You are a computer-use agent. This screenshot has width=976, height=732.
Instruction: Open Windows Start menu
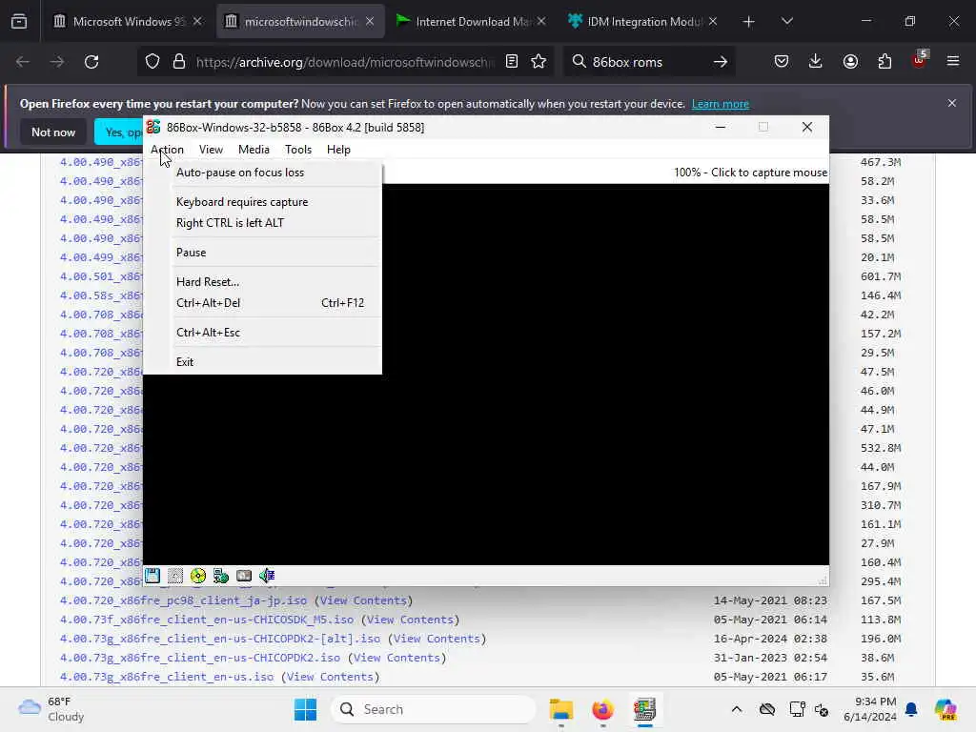pyautogui.click(x=305, y=709)
